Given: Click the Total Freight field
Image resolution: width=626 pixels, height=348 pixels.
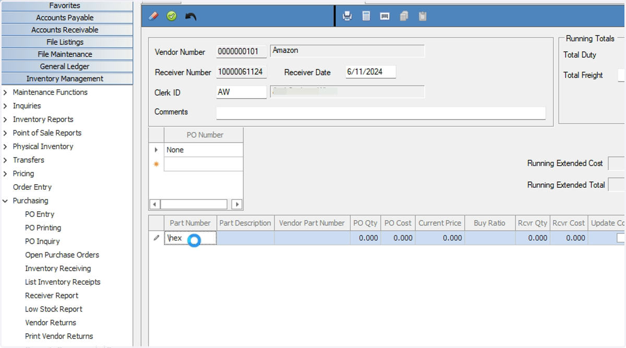Looking at the screenshot, I should point(622,75).
